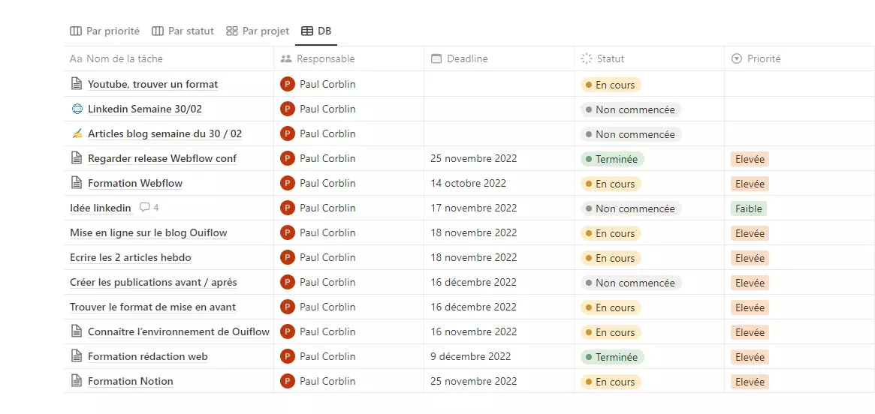Open Ecrire les 2 articles hebdo task
Image resolution: width=875 pixels, height=414 pixels.
pos(131,257)
